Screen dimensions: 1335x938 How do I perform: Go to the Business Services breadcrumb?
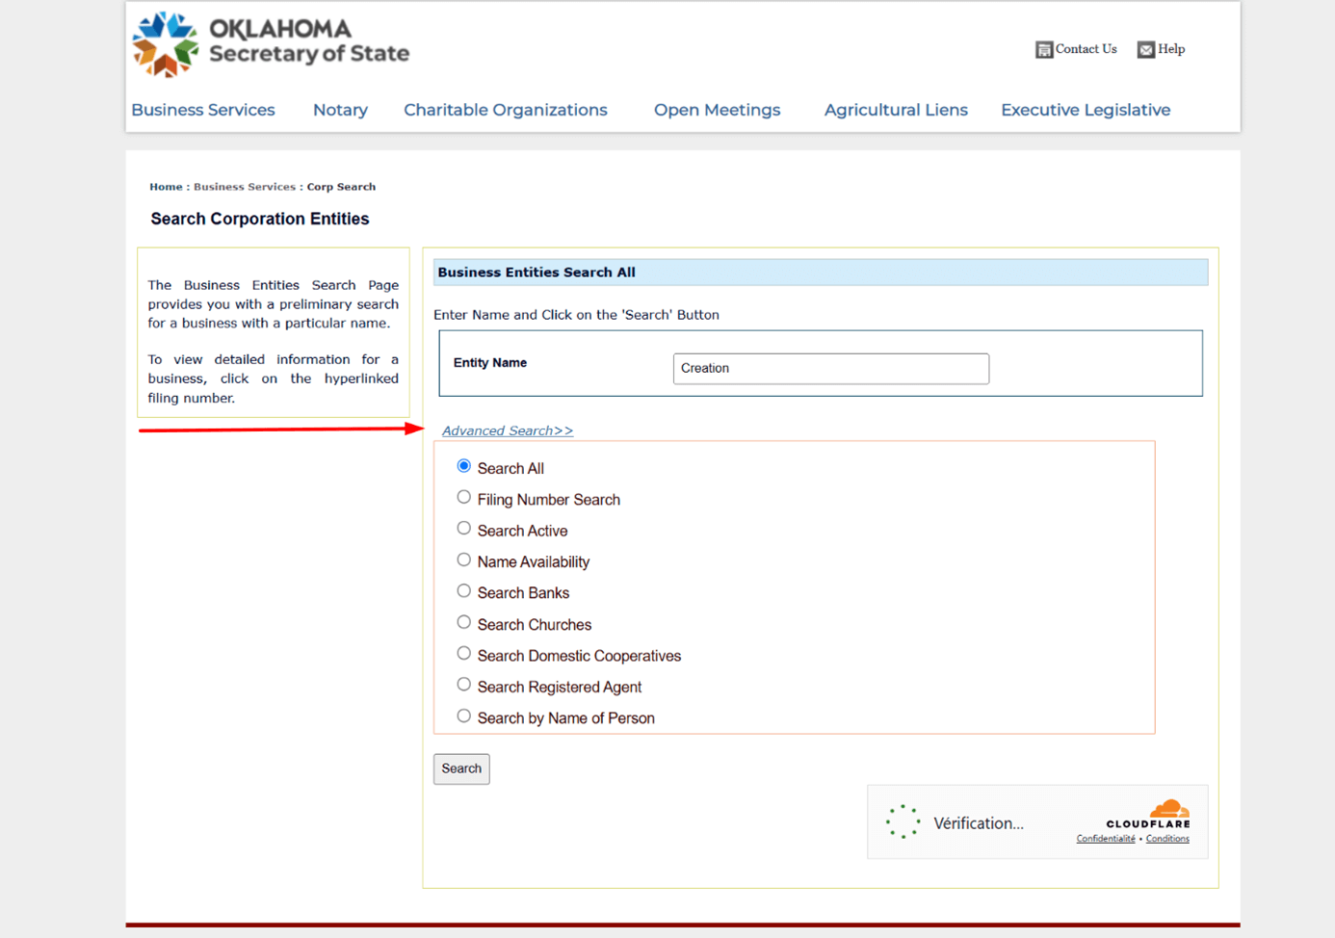click(245, 187)
